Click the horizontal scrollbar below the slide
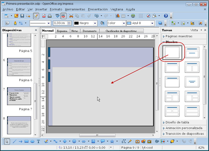Image resolution: width=209 pixels, height=151 pixels. coord(97,135)
